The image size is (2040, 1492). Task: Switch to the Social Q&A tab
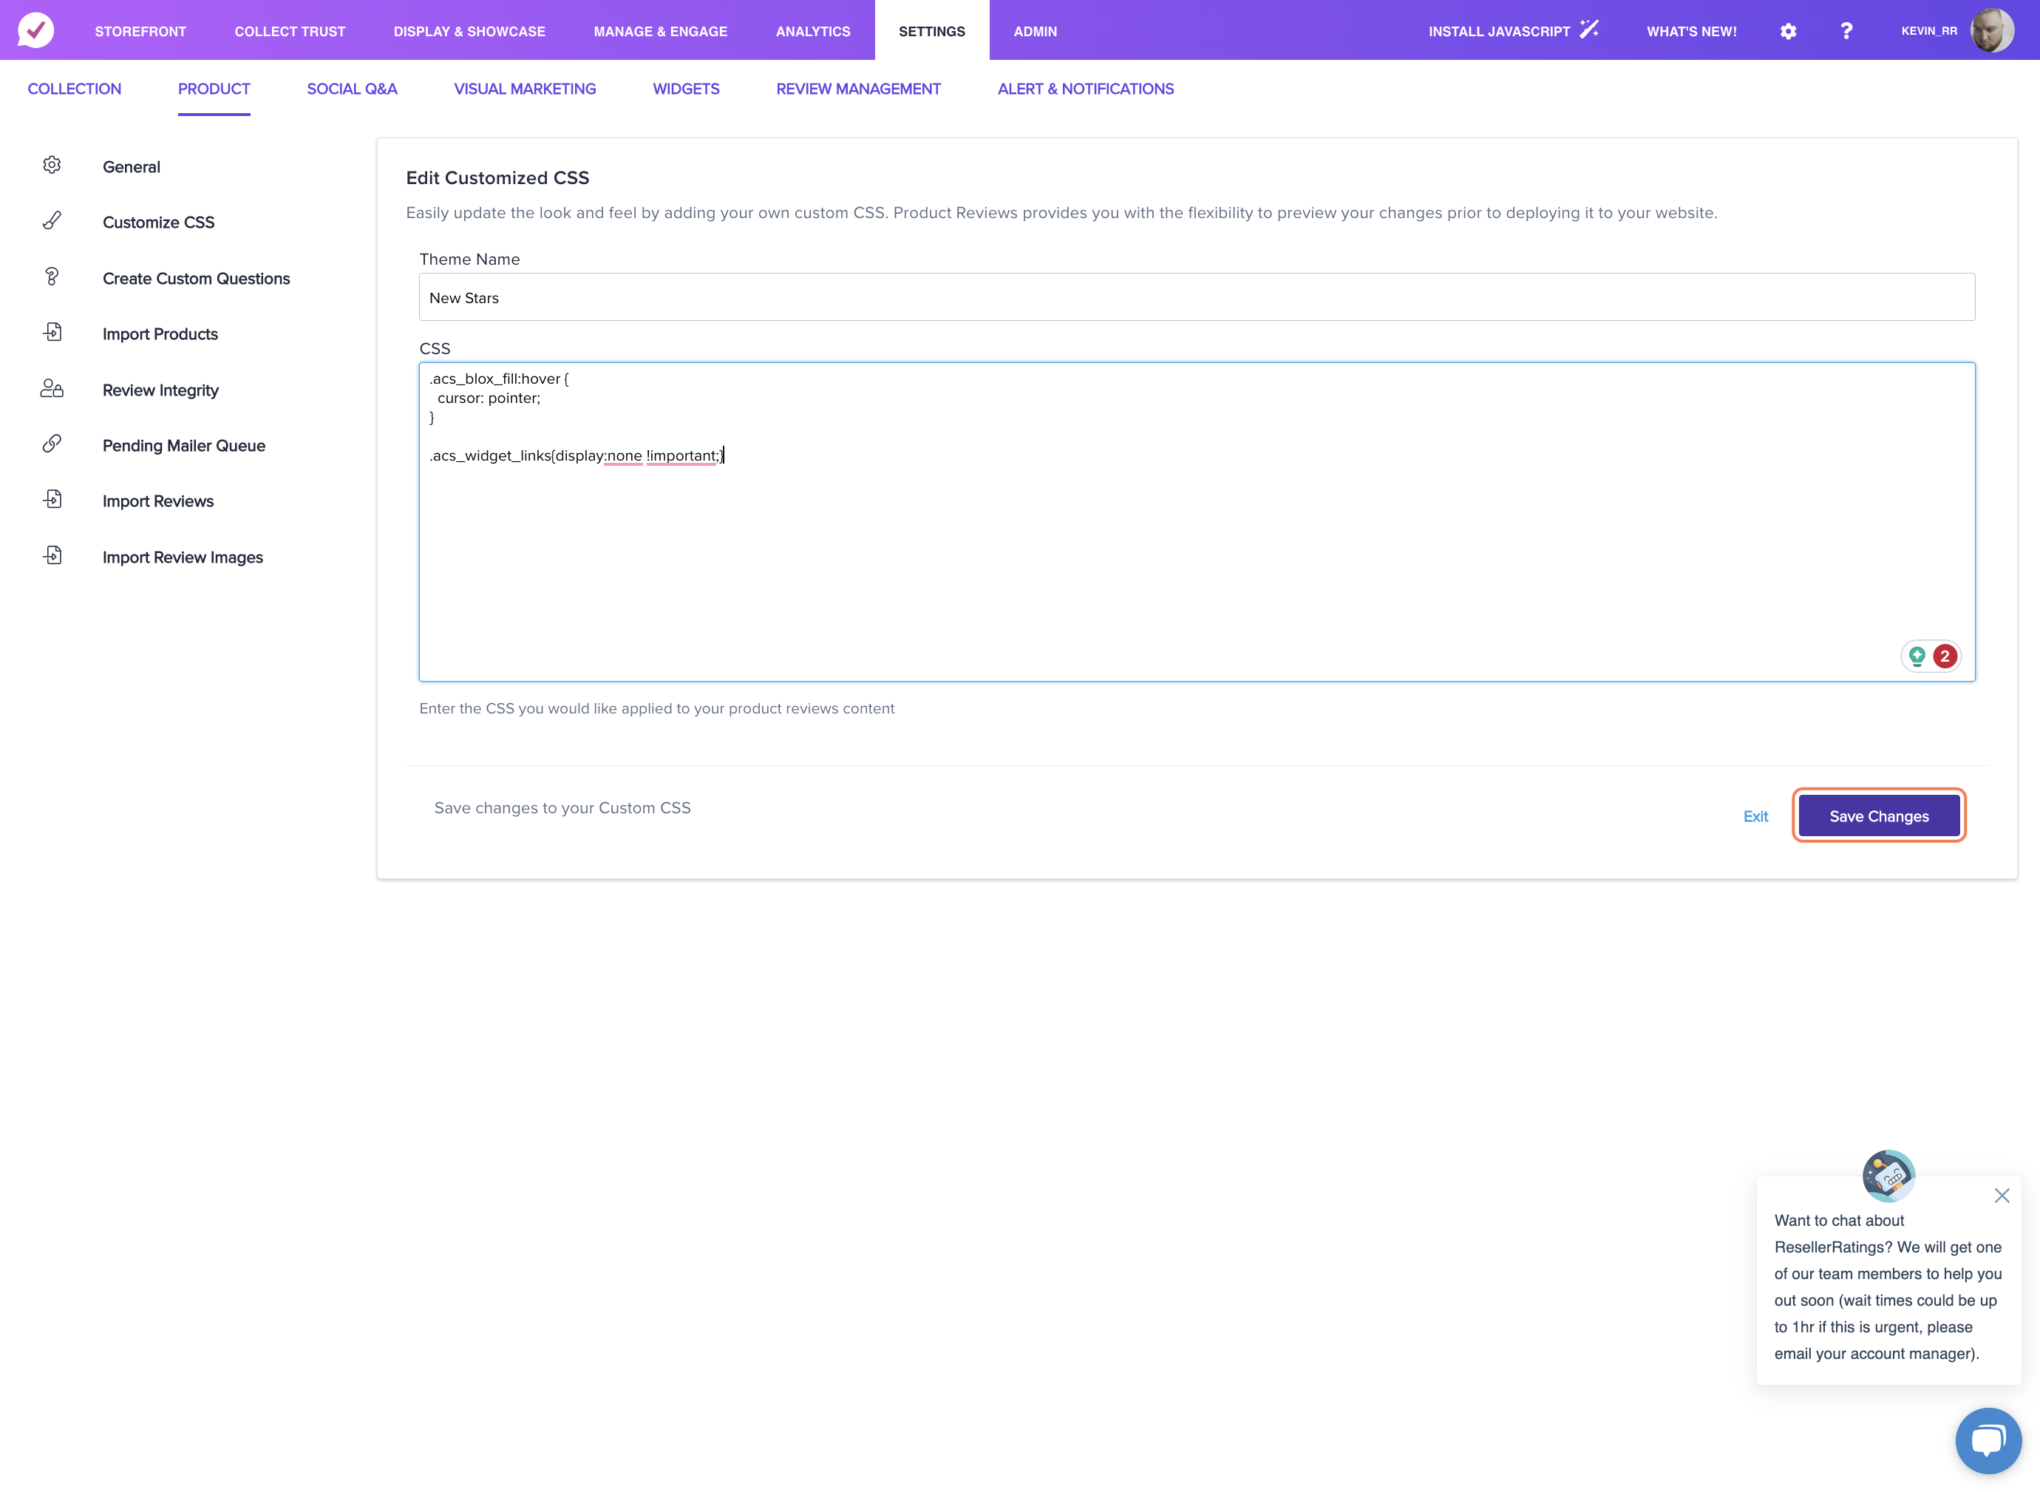352,89
